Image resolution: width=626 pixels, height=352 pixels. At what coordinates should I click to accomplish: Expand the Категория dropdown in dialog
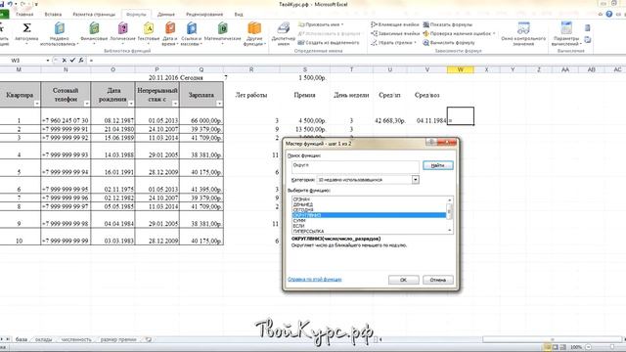click(415, 180)
